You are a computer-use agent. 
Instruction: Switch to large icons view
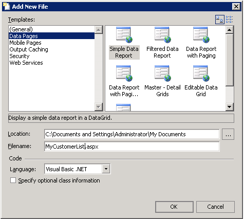pos(220,20)
